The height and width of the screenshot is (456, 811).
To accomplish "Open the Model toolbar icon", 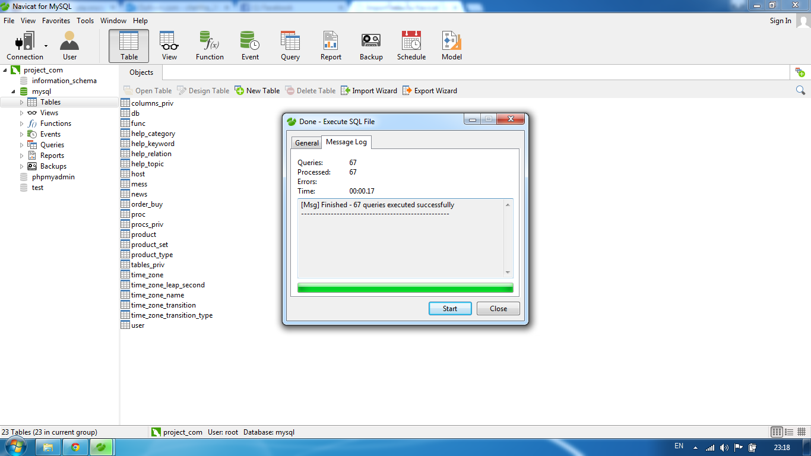I will coord(452,46).
